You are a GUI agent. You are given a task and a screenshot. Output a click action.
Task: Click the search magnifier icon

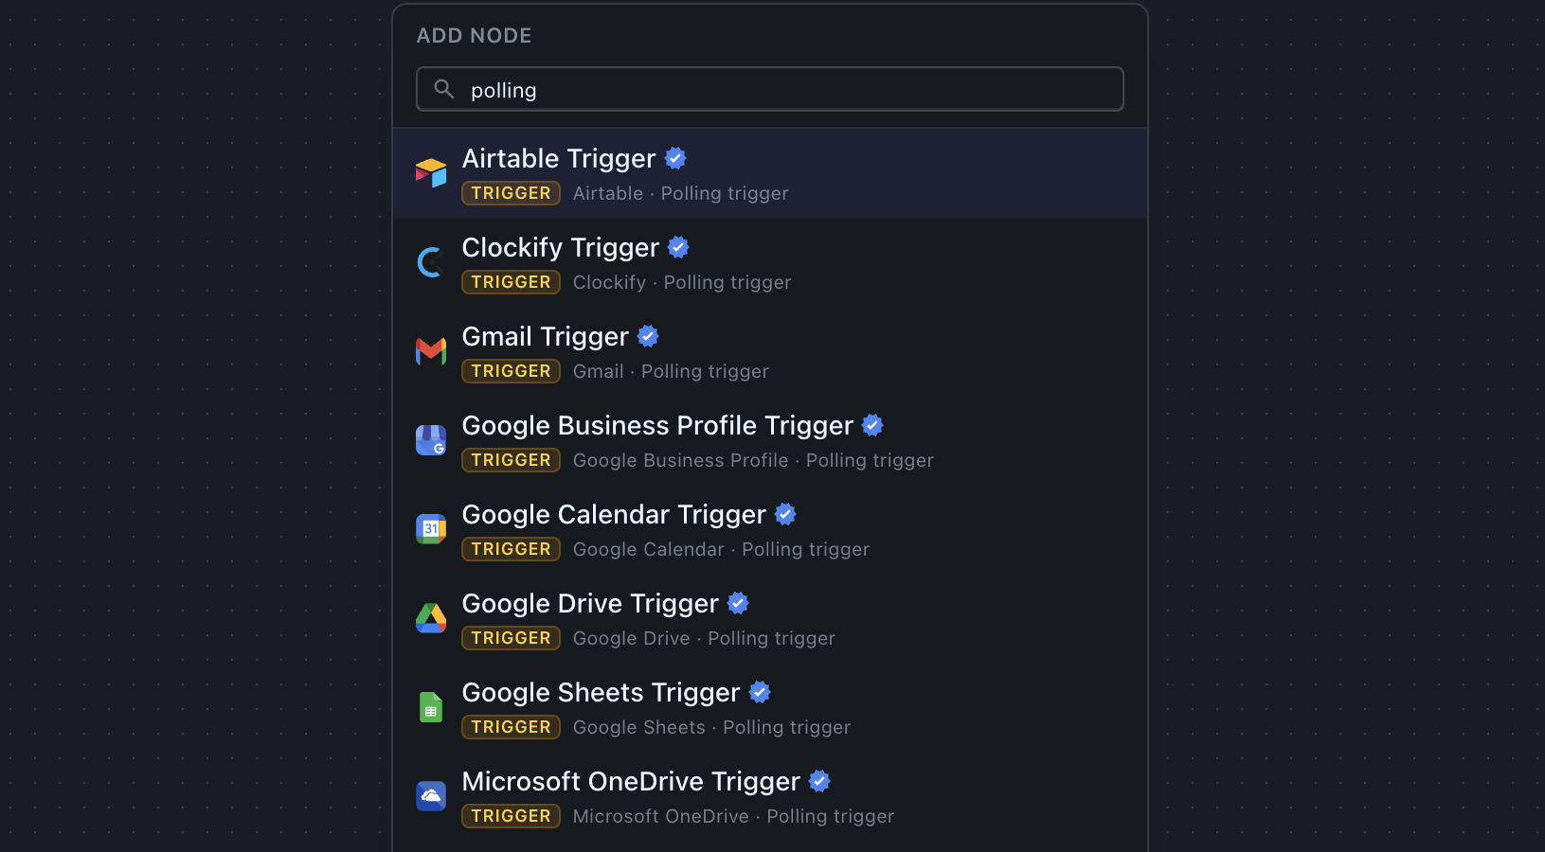pos(443,89)
